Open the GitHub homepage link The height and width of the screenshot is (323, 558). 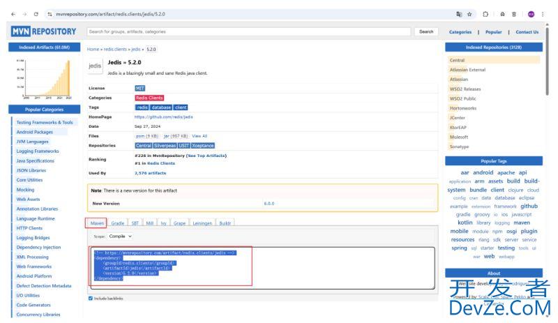163,117
